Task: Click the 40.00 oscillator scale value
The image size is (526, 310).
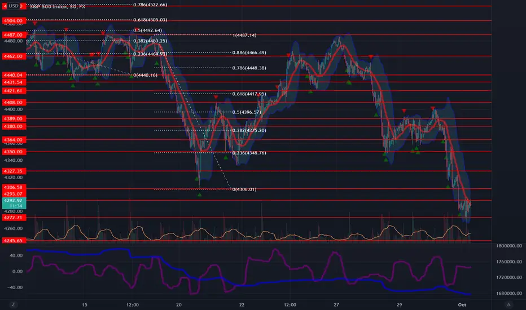Action: pyautogui.click(x=16, y=255)
